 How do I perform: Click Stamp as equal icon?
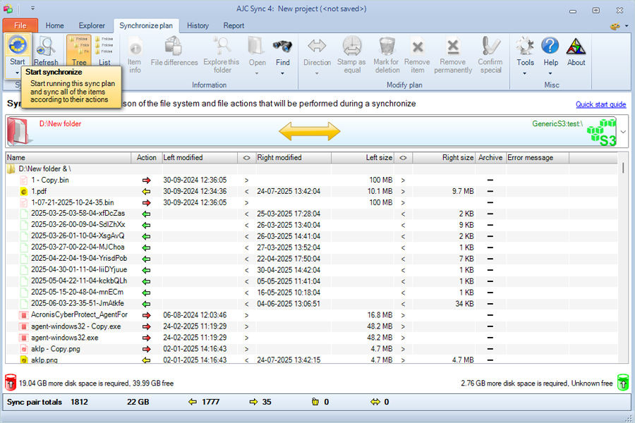(x=351, y=46)
